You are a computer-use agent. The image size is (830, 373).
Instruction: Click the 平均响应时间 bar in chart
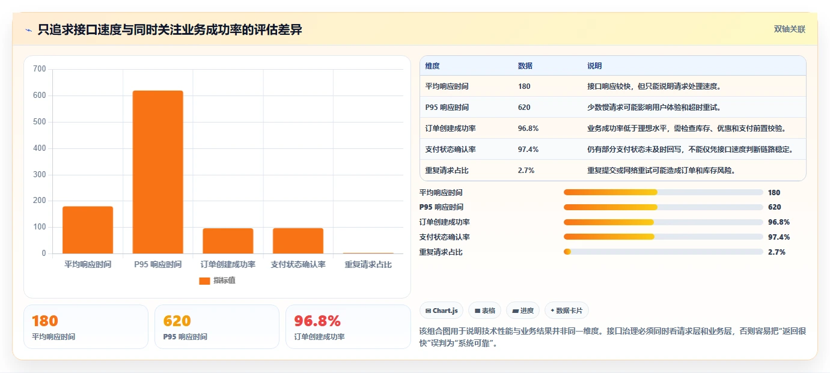point(88,230)
